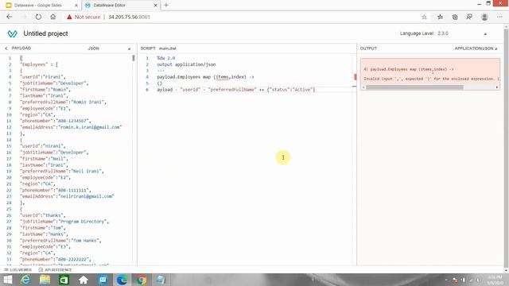This screenshot has height=286, width=509.
Task: Click payload line "Employees" : [
Action: click(39, 64)
